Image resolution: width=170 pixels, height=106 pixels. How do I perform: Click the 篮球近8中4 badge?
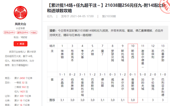pos(22,32)
